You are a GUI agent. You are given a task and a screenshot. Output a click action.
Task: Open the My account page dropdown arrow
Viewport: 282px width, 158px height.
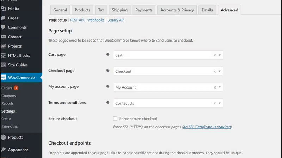click(x=219, y=87)
